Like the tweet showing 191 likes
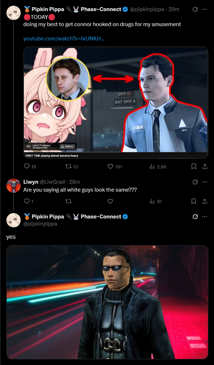 tap(110, 167)
